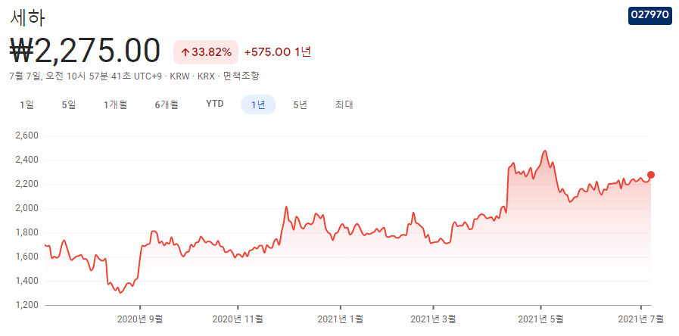Choose the YTD range tab
The image size is (679, 336).
pyautogui.click(x=215, y=104)
